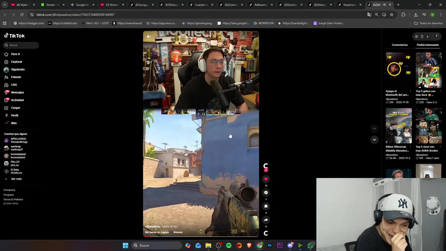Go to the previous video with up arrow
Image resolution: width=446 pixels, height=251 pixels.
coord(374,129)
